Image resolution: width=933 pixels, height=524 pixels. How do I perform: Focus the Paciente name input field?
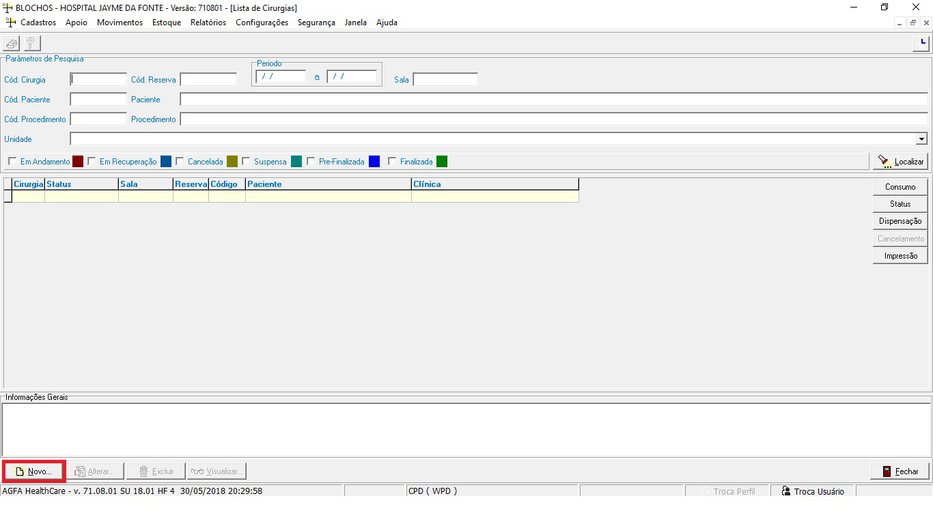click(x=554, y=99)
